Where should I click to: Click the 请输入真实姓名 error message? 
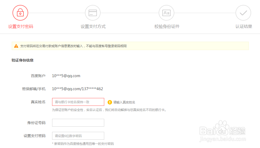(x=124, y=102)
